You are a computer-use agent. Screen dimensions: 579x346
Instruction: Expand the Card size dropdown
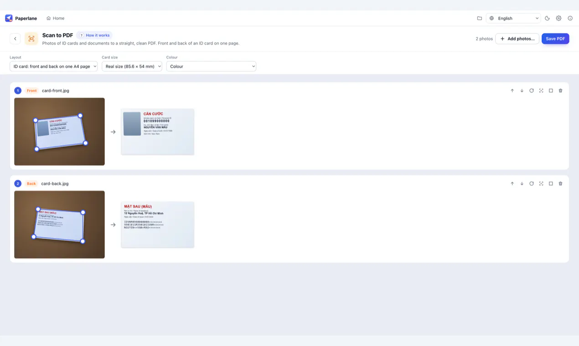click(x=132, y=66)
